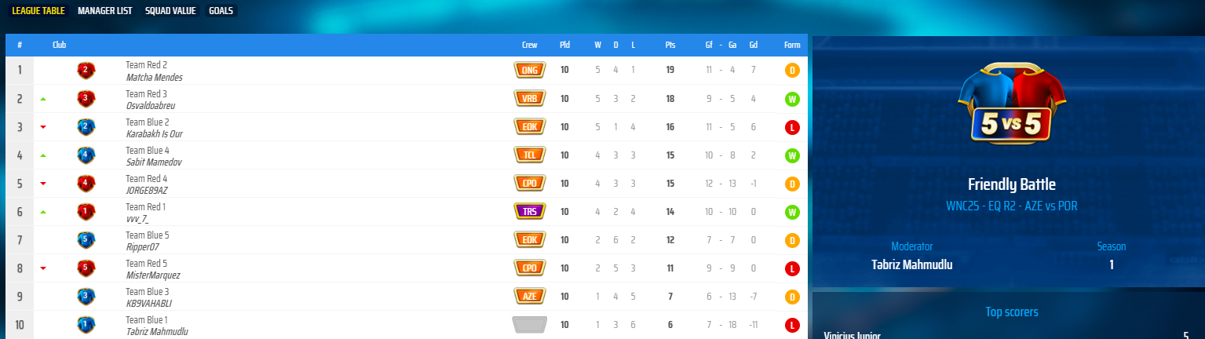This screenshot has width=1205, height=339.
Task: Open the purple TRS crew badge
Action: pos(530,212)
